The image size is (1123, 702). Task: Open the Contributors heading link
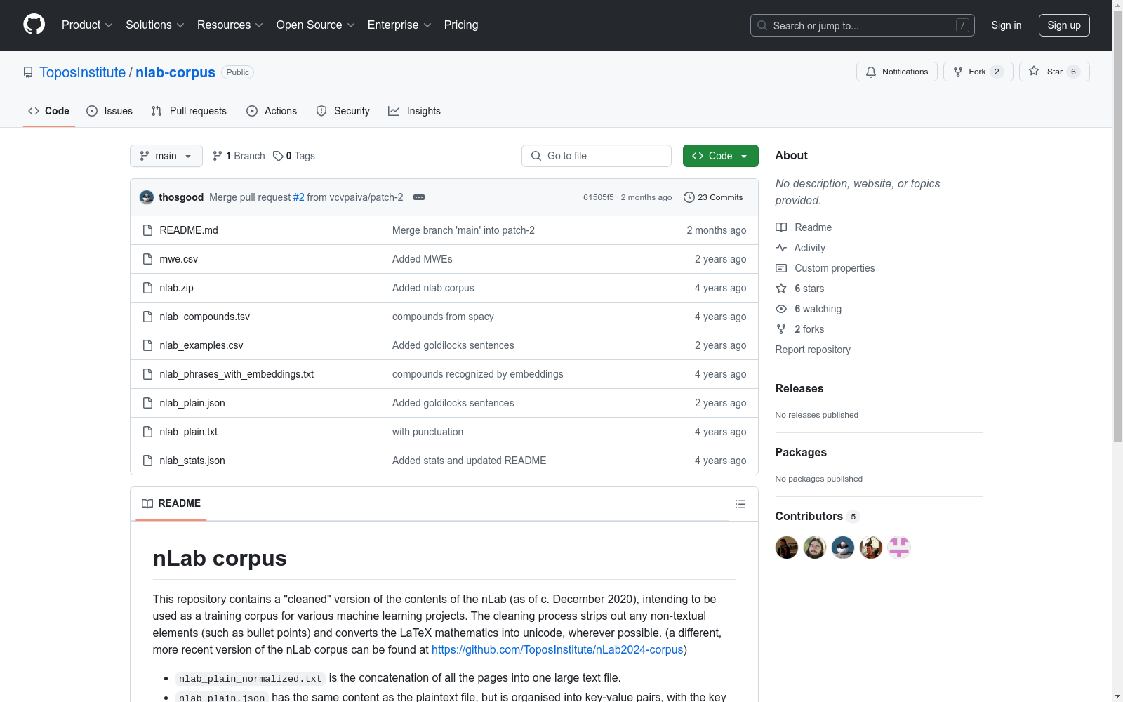tap(817, 516)
